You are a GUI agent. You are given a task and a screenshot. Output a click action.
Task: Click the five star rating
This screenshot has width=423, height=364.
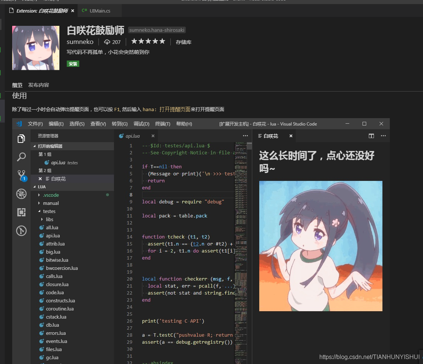148,41
